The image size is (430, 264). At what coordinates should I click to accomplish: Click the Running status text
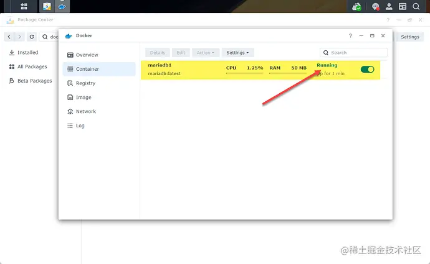(x=327, y=65)
